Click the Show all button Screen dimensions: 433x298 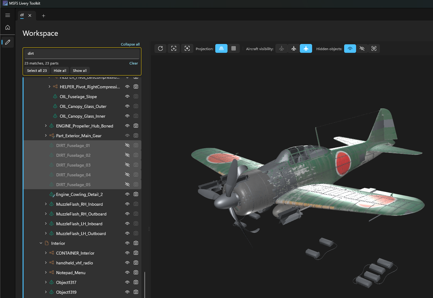[x=80, y=71]
